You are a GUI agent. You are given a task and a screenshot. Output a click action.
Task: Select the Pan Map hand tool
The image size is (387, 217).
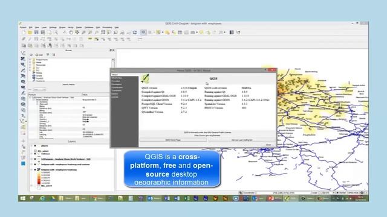[x=71, y=33]
